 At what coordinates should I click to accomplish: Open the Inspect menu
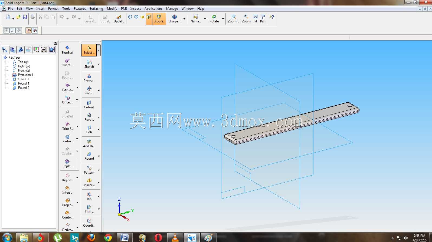pos(136,9)
